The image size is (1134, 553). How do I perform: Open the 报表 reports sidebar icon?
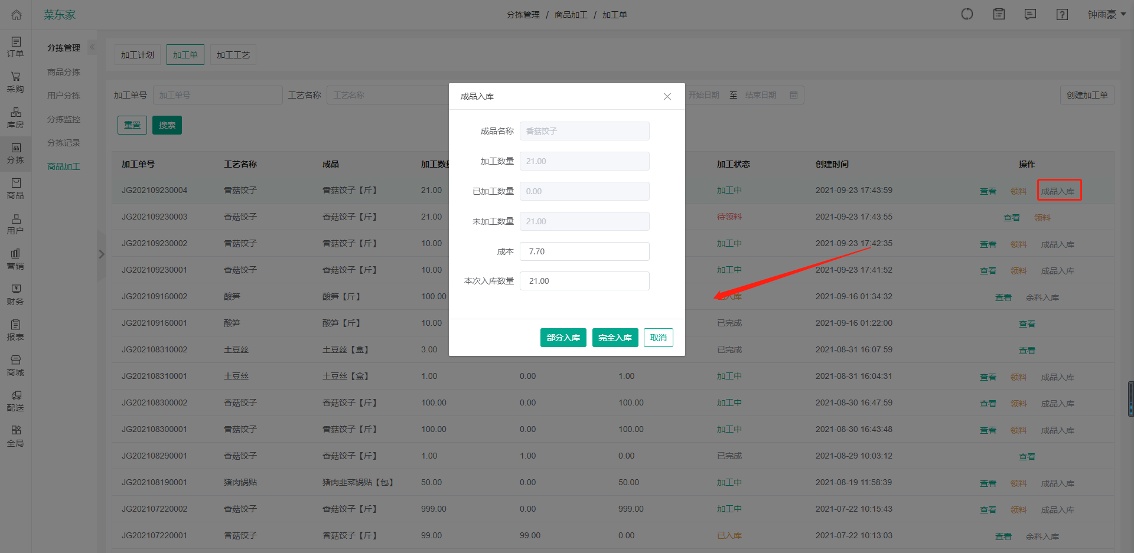coord(16,330)
